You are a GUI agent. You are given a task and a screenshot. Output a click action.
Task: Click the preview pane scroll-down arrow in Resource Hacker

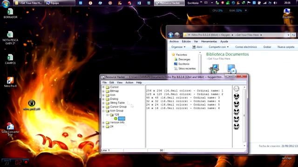point(244,146)
